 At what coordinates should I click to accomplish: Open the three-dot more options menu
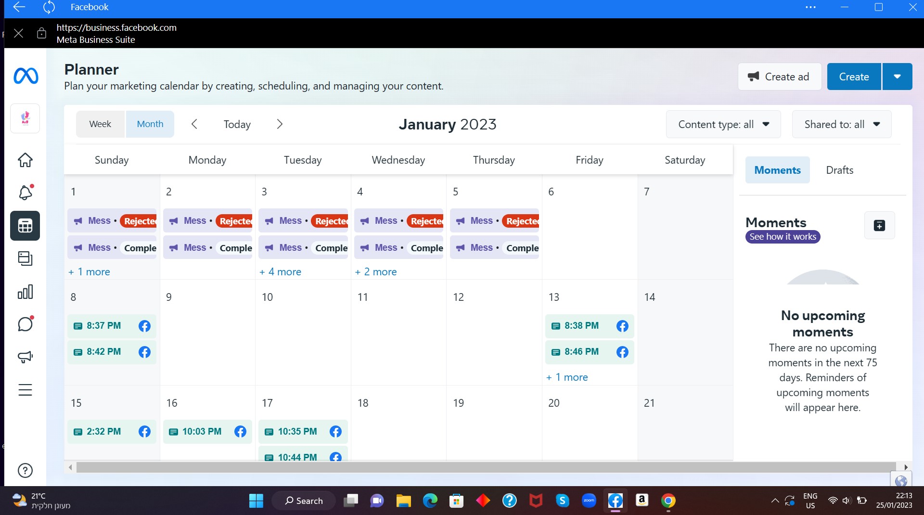click(x=810, y=7)
